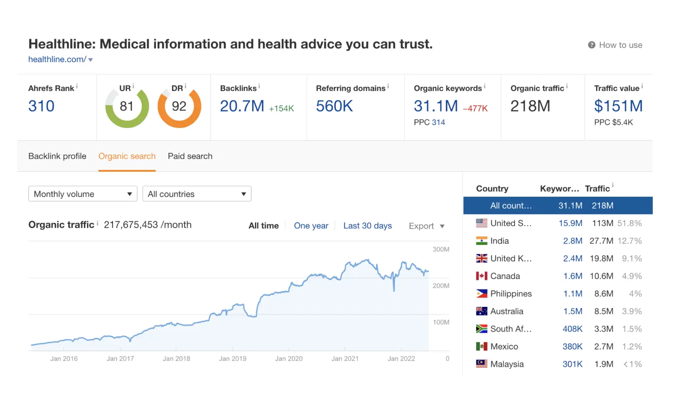Click the Malaysia flag icon
Image resolution: width=678 pixels, height=400 pixels.
[482, 364]
